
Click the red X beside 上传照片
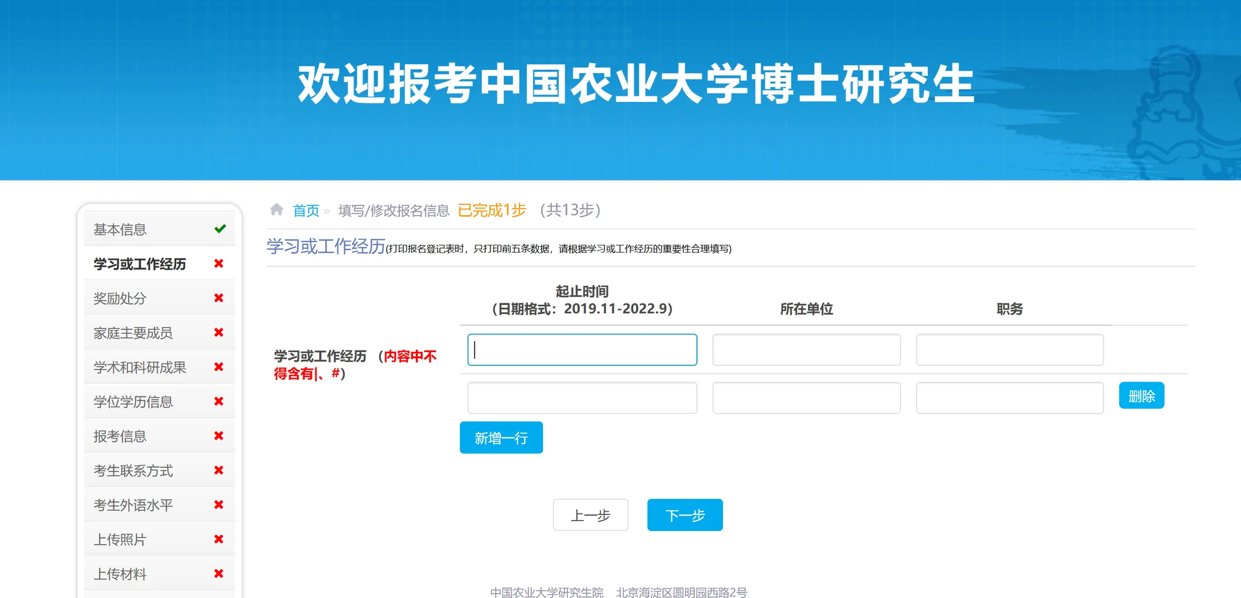[219, 539]
